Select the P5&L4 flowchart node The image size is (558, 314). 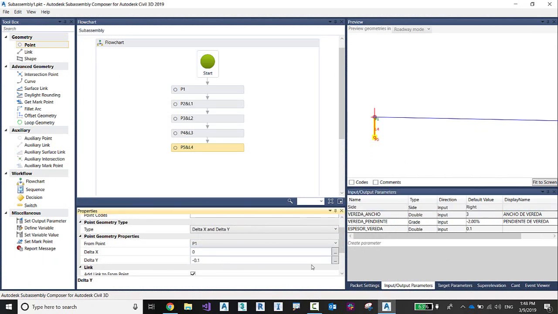tap(208, 147)
